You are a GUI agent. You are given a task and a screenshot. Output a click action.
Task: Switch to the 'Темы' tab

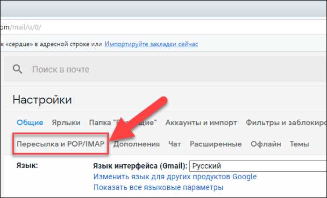point(299,144)
